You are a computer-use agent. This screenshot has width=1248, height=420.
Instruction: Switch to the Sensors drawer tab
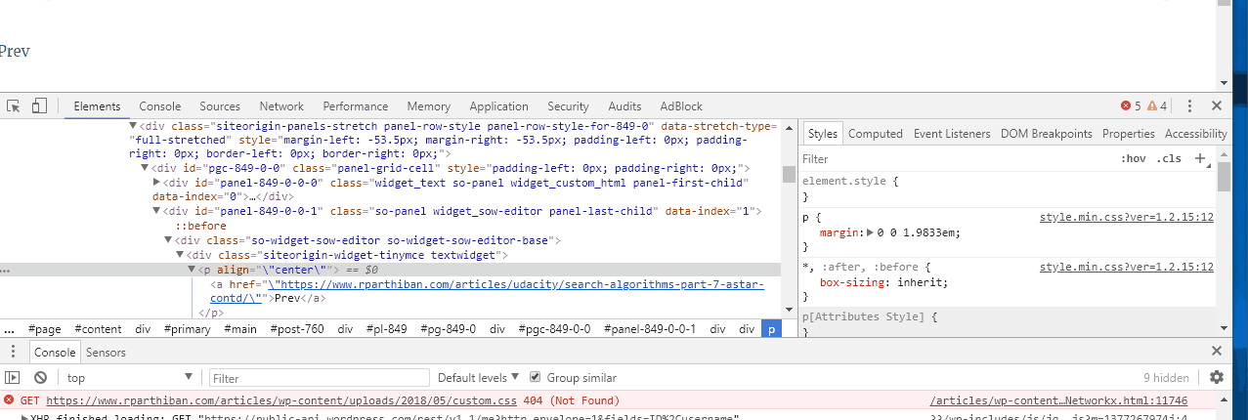106,352
